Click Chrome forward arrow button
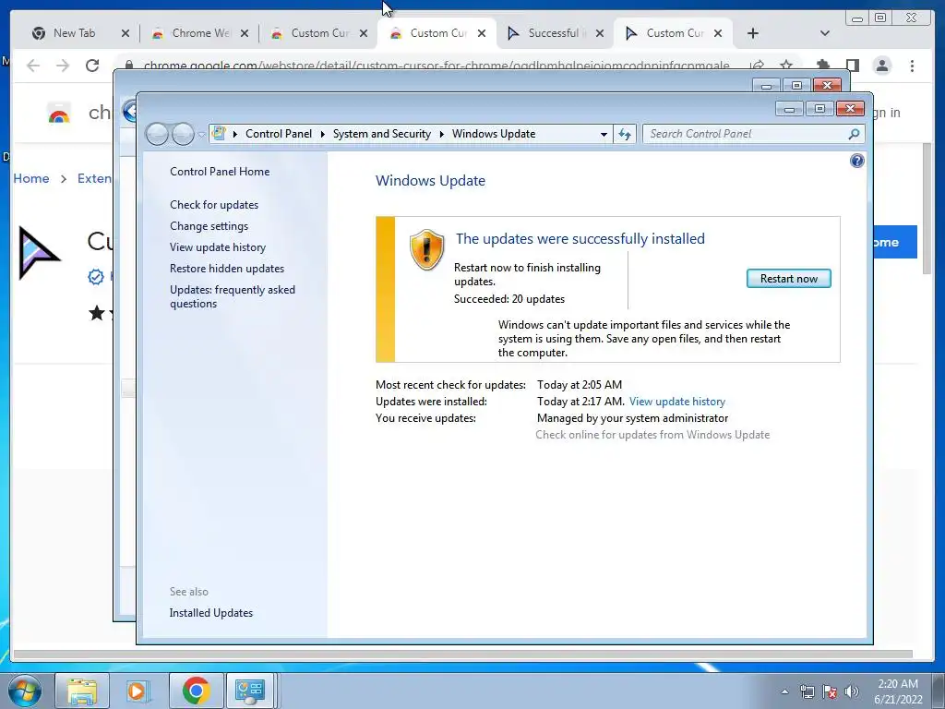 pos(63,66)
